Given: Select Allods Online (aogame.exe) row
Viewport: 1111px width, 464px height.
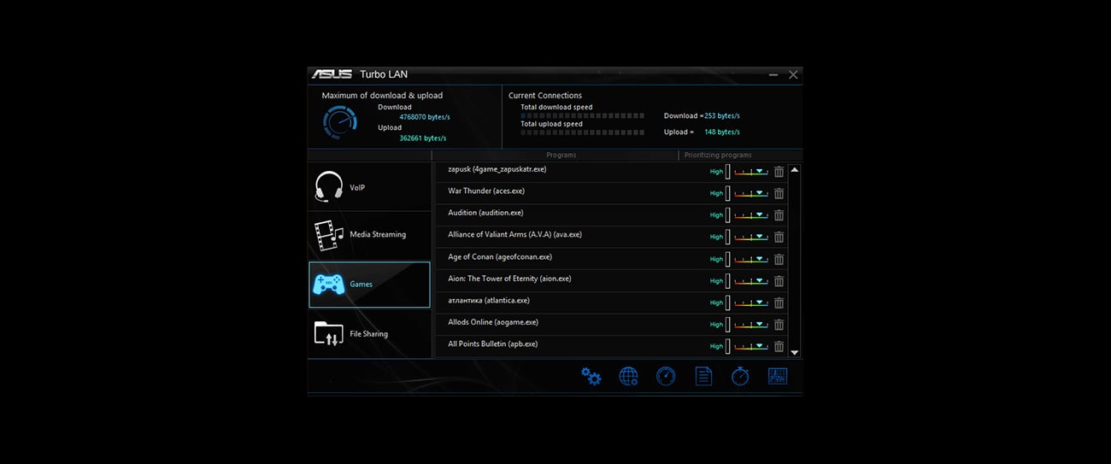Looking at the screenshot, I should click(x=611, y=325).
